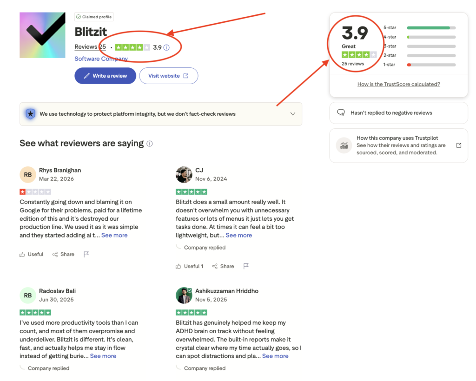Mark Rhys Branighan's review as Useful
Screen dimensions: 476x381
click(32, 255)
